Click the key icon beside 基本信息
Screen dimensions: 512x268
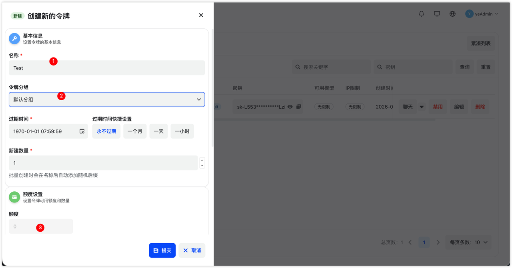(14, 38)
